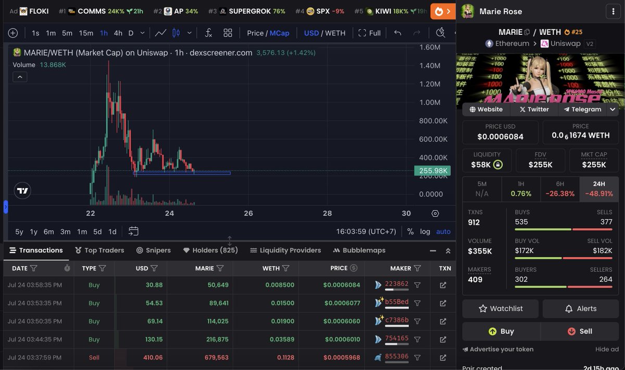Select the 24H stats period

pos(599,189)
